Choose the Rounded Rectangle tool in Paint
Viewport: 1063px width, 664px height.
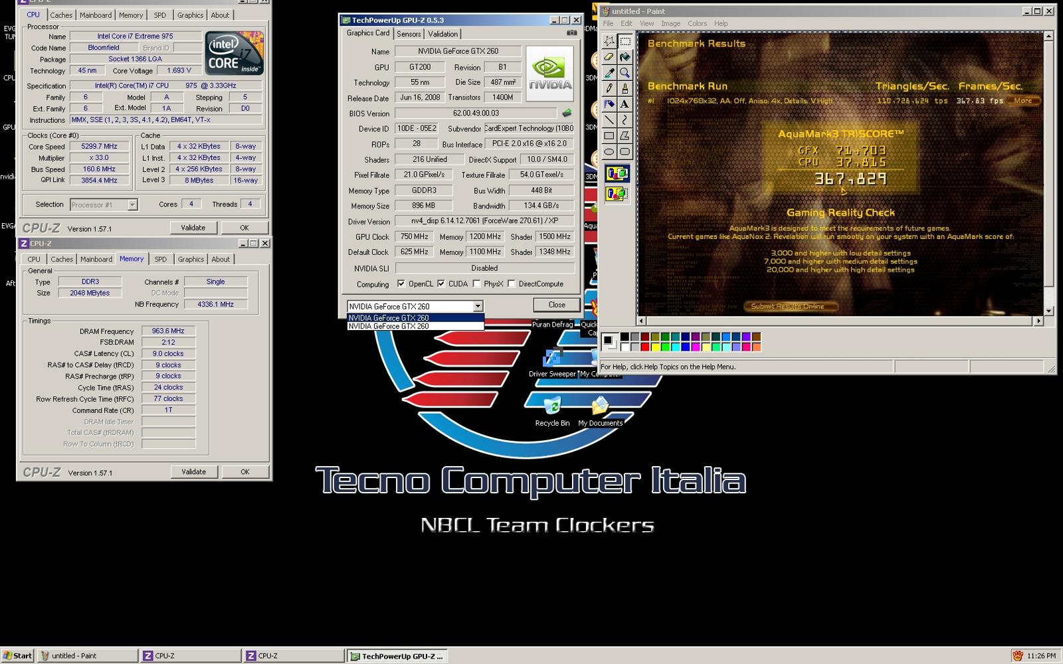click(x=625, y=152)
